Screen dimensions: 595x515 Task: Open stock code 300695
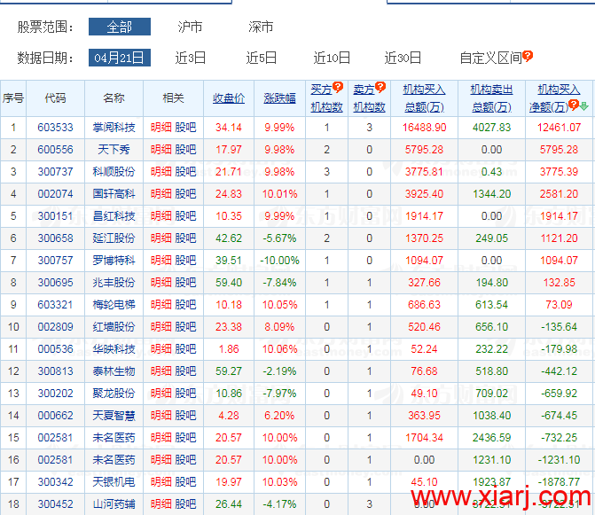55,283
